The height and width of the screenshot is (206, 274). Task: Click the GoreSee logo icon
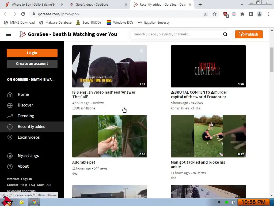point(22,34)
